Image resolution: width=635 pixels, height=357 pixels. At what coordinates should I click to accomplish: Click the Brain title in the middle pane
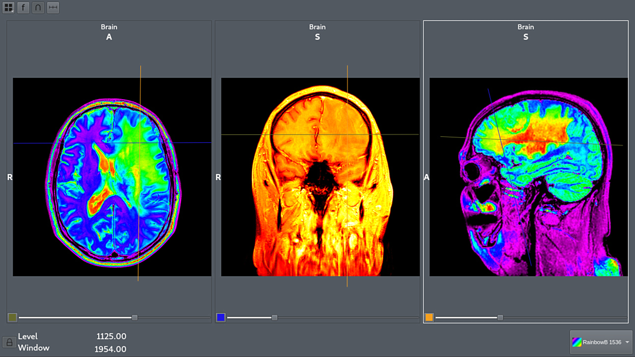click(317, 27)
